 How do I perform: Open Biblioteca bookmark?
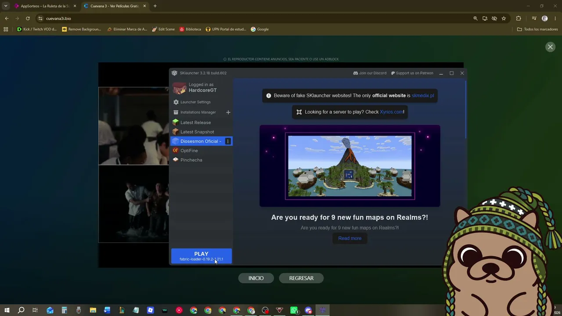click(x=190, y=29)
